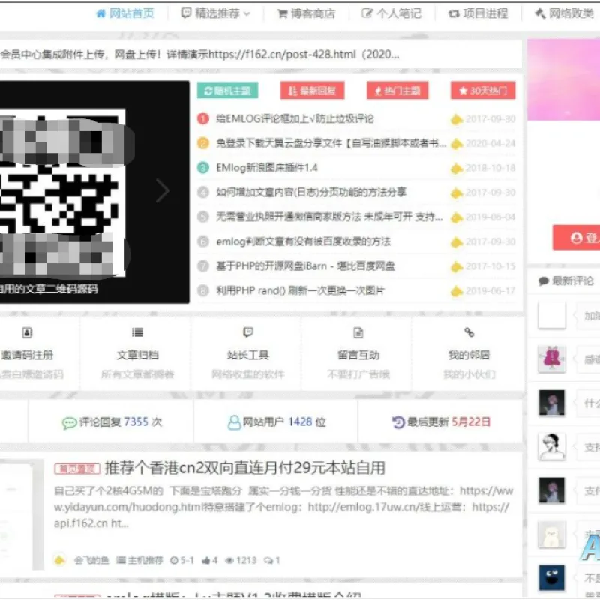Click the dark blue monster commenter avatar
The height and width of the screenshot is (600, 600).
[552, 577]
